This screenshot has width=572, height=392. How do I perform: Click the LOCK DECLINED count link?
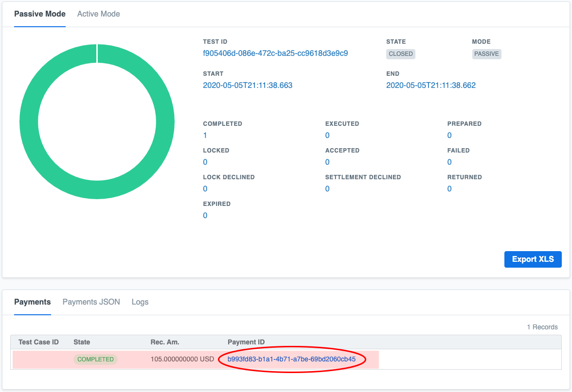point(205,188)
